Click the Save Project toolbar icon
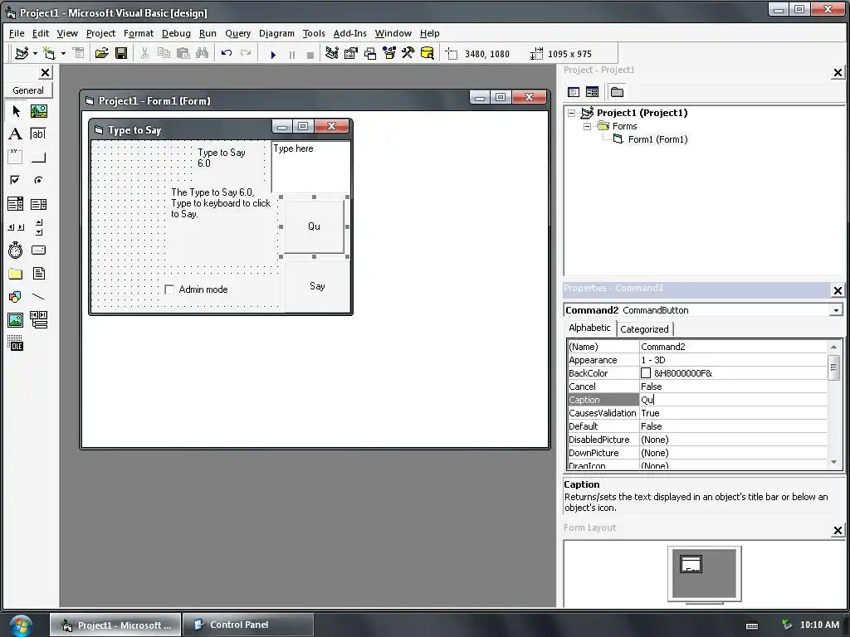This screenshot has width=850, height=637. point(121,53)
